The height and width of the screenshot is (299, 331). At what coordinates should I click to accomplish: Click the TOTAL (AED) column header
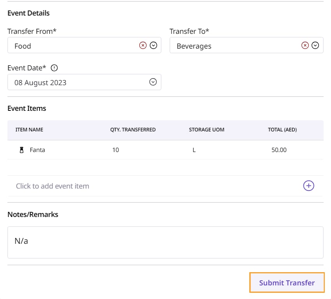pos(282,130)
